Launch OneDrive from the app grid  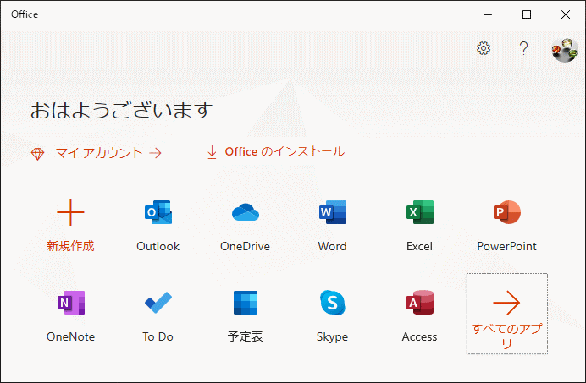click(x=246, y=212)
